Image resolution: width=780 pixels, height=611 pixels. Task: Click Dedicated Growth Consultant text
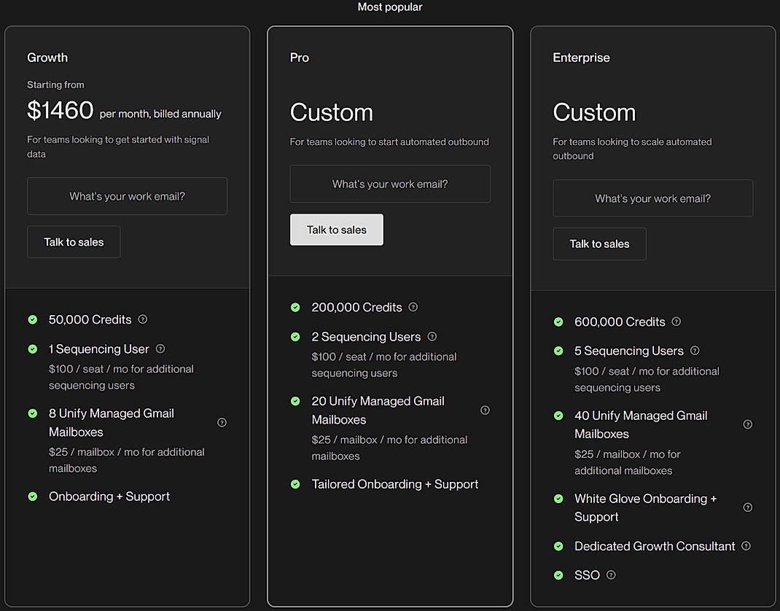(x=655, y=546)
